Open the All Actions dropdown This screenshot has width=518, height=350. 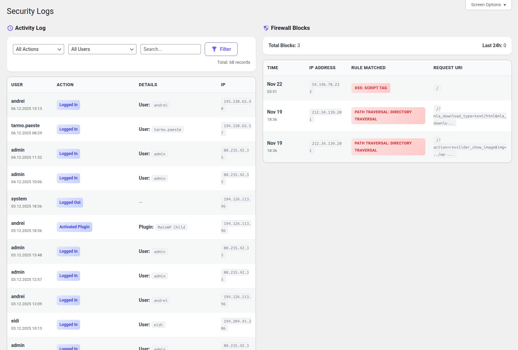pos(38,49)
